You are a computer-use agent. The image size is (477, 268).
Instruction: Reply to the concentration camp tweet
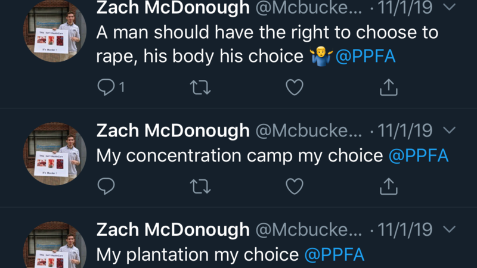click(106, 186)
